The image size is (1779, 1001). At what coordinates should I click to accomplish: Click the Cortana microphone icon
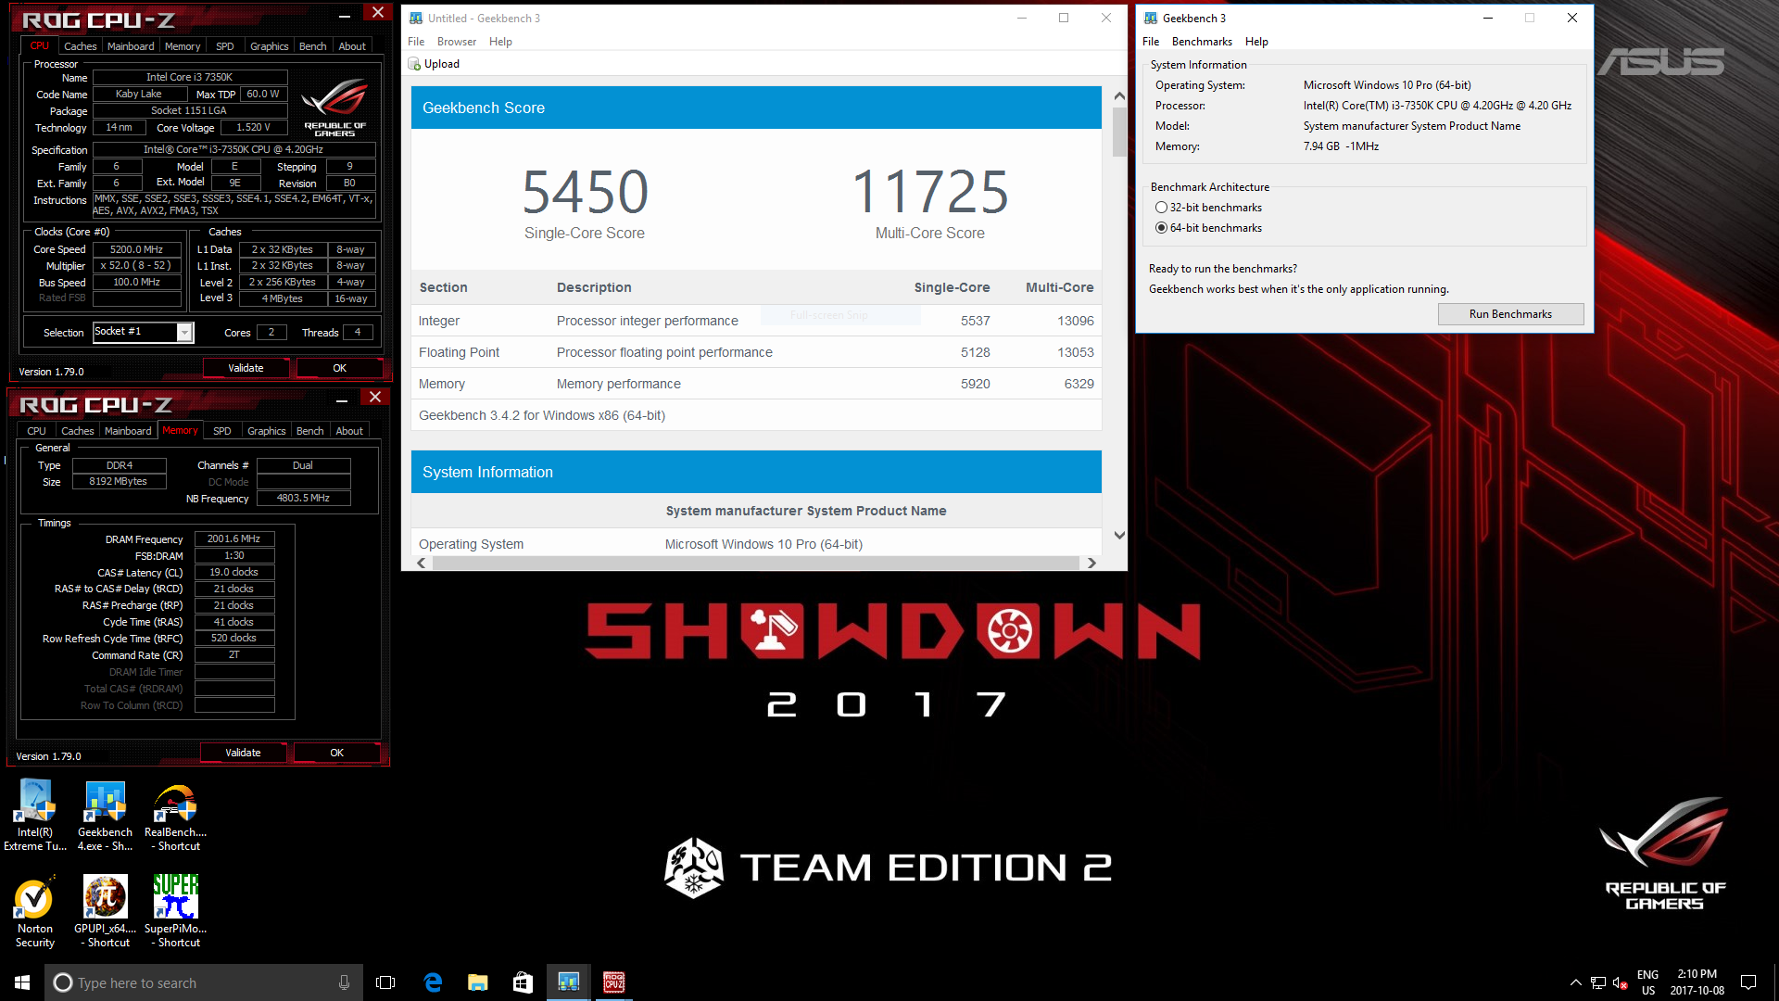pyautogui.click(x=344, y=982)
